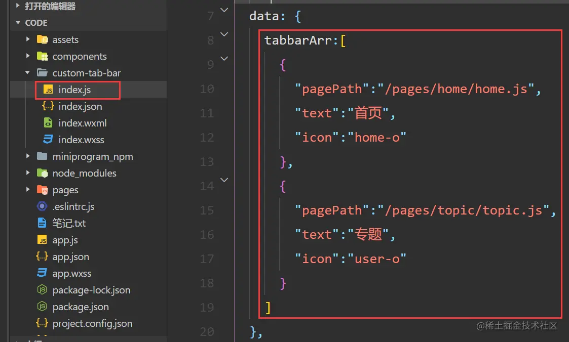This screenshot has width=569, height=342.
Task: Click the "/pages/topic/topic.js" string
Action: (464, 210)
